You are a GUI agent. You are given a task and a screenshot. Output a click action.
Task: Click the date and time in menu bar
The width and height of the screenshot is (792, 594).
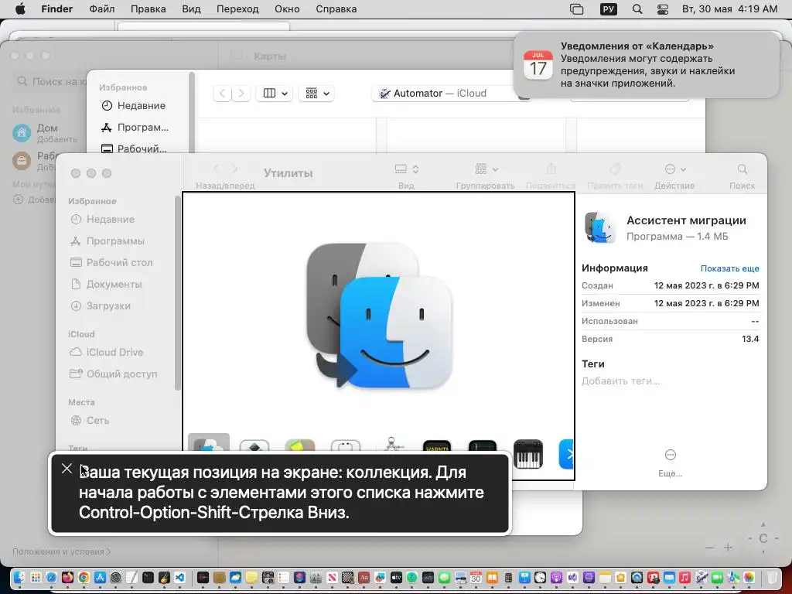coord(729,9)
